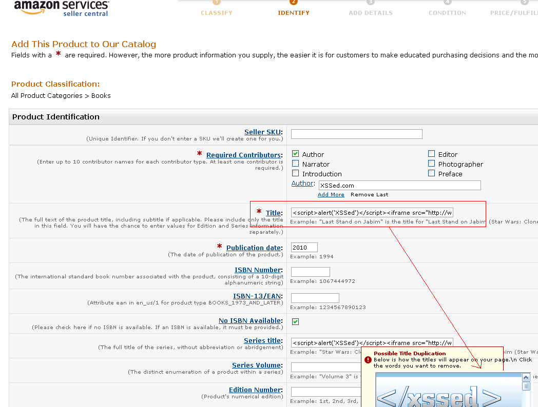The width and height of the screenshot is (538, 407).
Task: Click the 'Add This Product to Our Catalog' heading
Action: point(84,44)
